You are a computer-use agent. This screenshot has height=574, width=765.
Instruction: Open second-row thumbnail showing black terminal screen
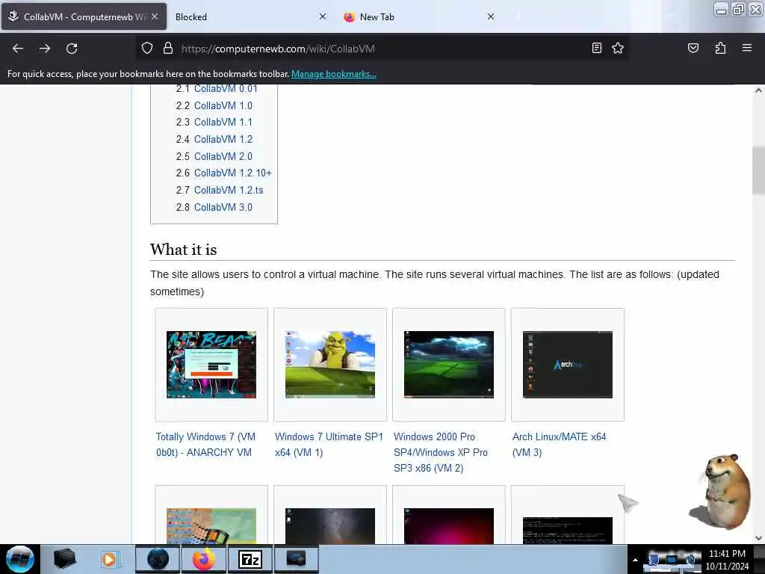coord(568,531)
